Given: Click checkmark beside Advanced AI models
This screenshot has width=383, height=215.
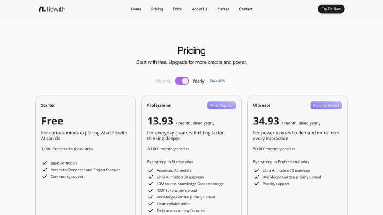Looking at the screenshot, I should (x=150, y=170).
